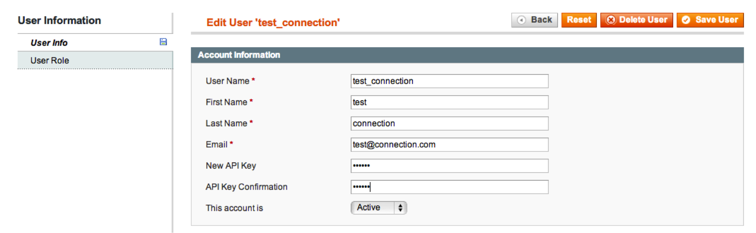Click the Delete User button label
The width and height of the screenshot is (756, 233).
coord(643,20)
